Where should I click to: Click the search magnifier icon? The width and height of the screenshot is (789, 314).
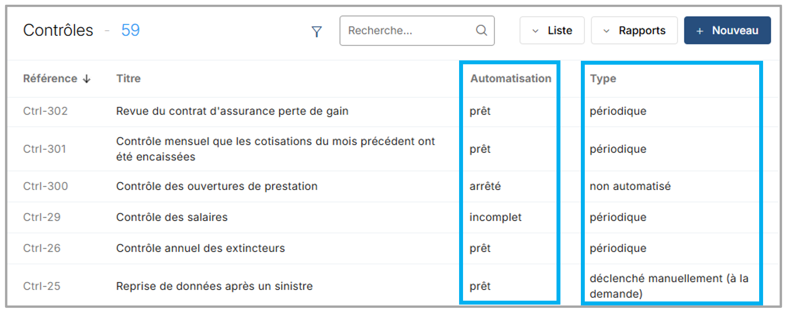click(481, 30)
